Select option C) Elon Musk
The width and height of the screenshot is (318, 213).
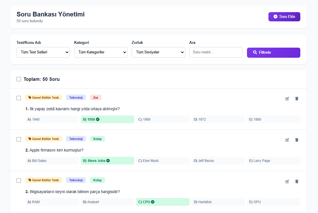(x=163, y=161)
